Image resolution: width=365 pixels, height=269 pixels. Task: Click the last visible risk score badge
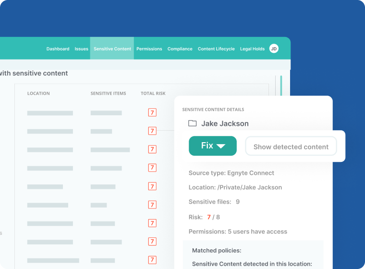tap(152, 260)
